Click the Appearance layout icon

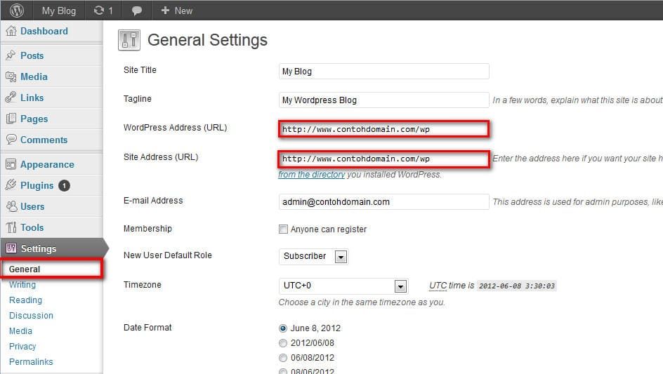point(11,164)
